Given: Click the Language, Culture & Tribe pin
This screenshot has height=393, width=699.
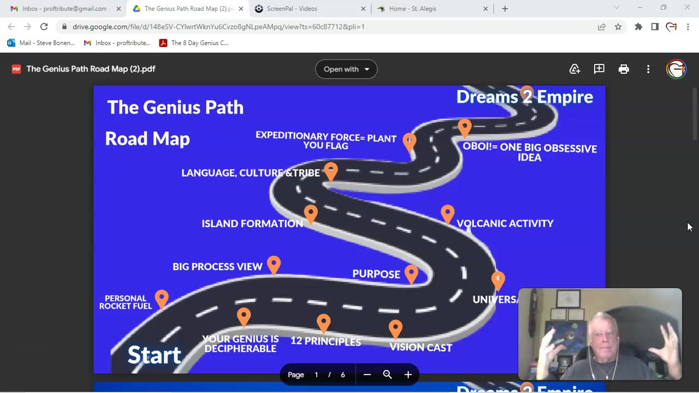Looking at the screenshot, I should point(330,171).
